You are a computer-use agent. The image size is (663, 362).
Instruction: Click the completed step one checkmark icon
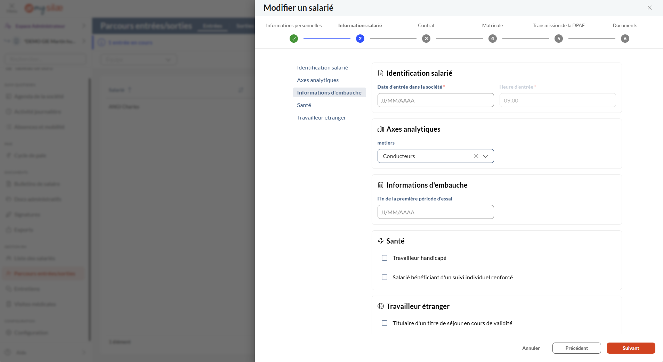pyautogui.click(x=294, y=39)
